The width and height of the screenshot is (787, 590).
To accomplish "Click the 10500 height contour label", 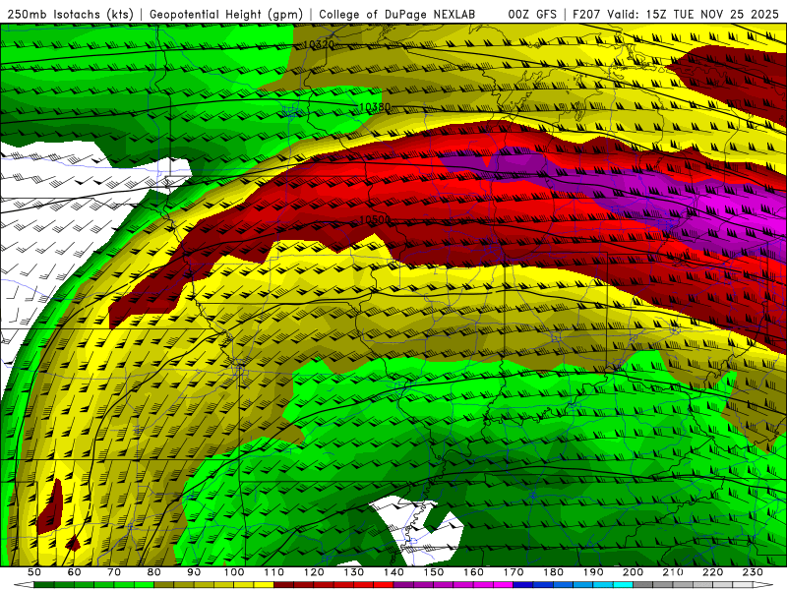I will coord(375,219).
